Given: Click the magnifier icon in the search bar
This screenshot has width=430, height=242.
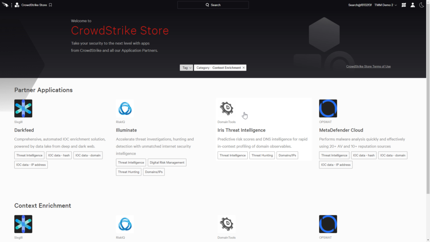Looking at the screenshot, I should (x=207, y=5).
